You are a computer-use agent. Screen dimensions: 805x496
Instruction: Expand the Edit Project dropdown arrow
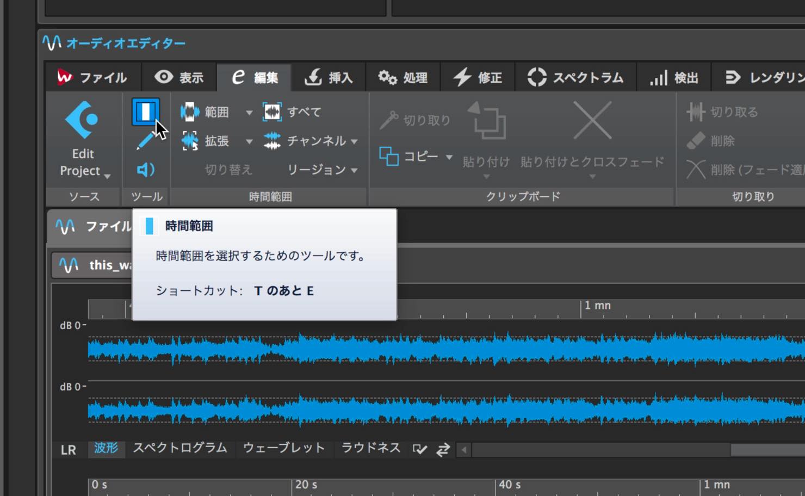pos(107,176)
